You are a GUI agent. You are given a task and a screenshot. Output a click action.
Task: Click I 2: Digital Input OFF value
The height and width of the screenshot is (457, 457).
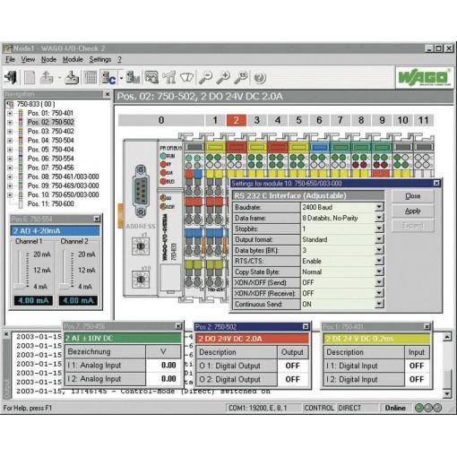pos(417,379)
